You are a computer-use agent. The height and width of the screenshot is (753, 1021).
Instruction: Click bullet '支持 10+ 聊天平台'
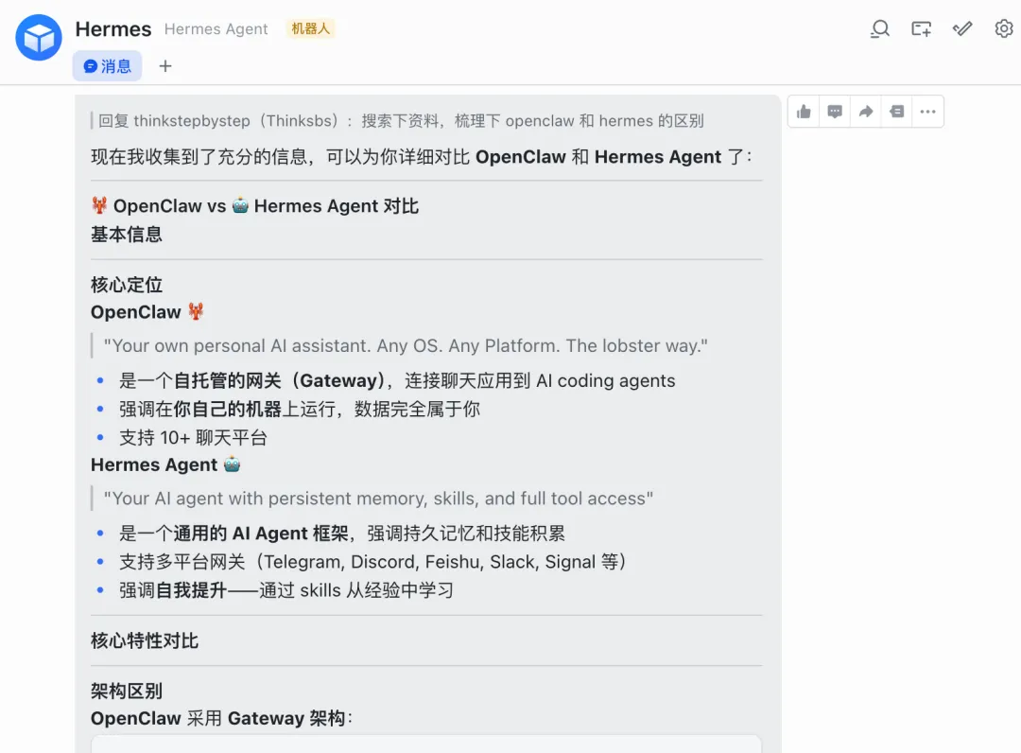coord(194,438)
